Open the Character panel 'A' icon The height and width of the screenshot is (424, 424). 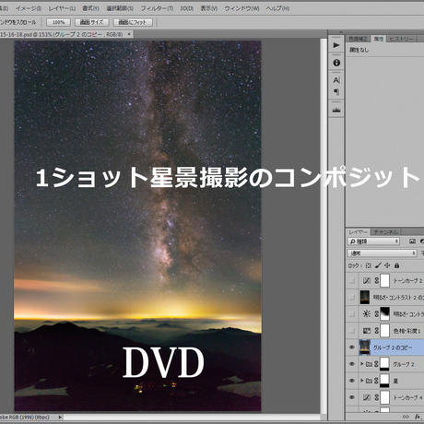click(x=336, y=80)
